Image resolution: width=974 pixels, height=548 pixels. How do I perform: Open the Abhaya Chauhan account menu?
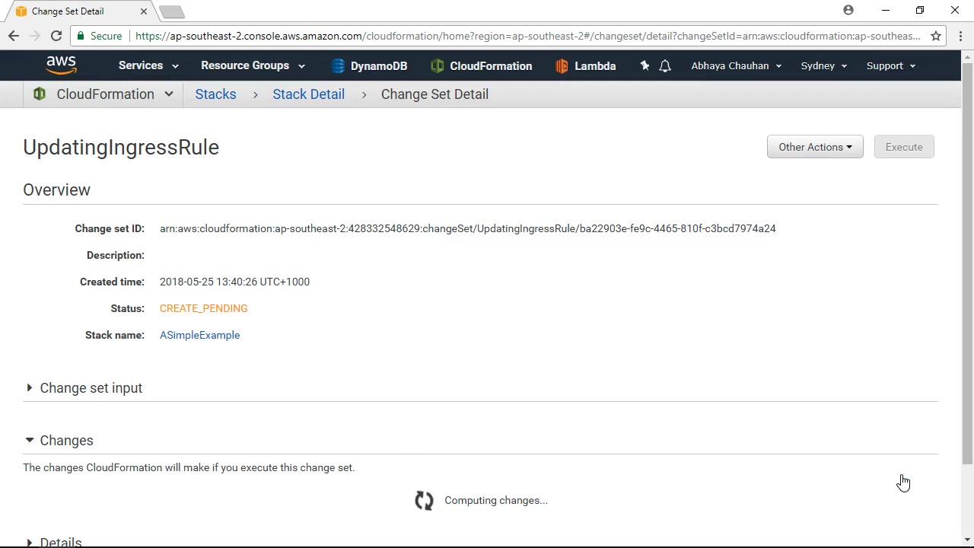click(736, 66)
